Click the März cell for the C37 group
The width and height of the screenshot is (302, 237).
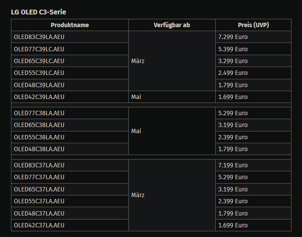click(x=172, y=195)
